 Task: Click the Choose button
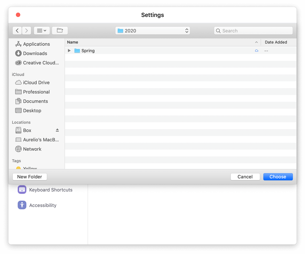tap(278, 177)
